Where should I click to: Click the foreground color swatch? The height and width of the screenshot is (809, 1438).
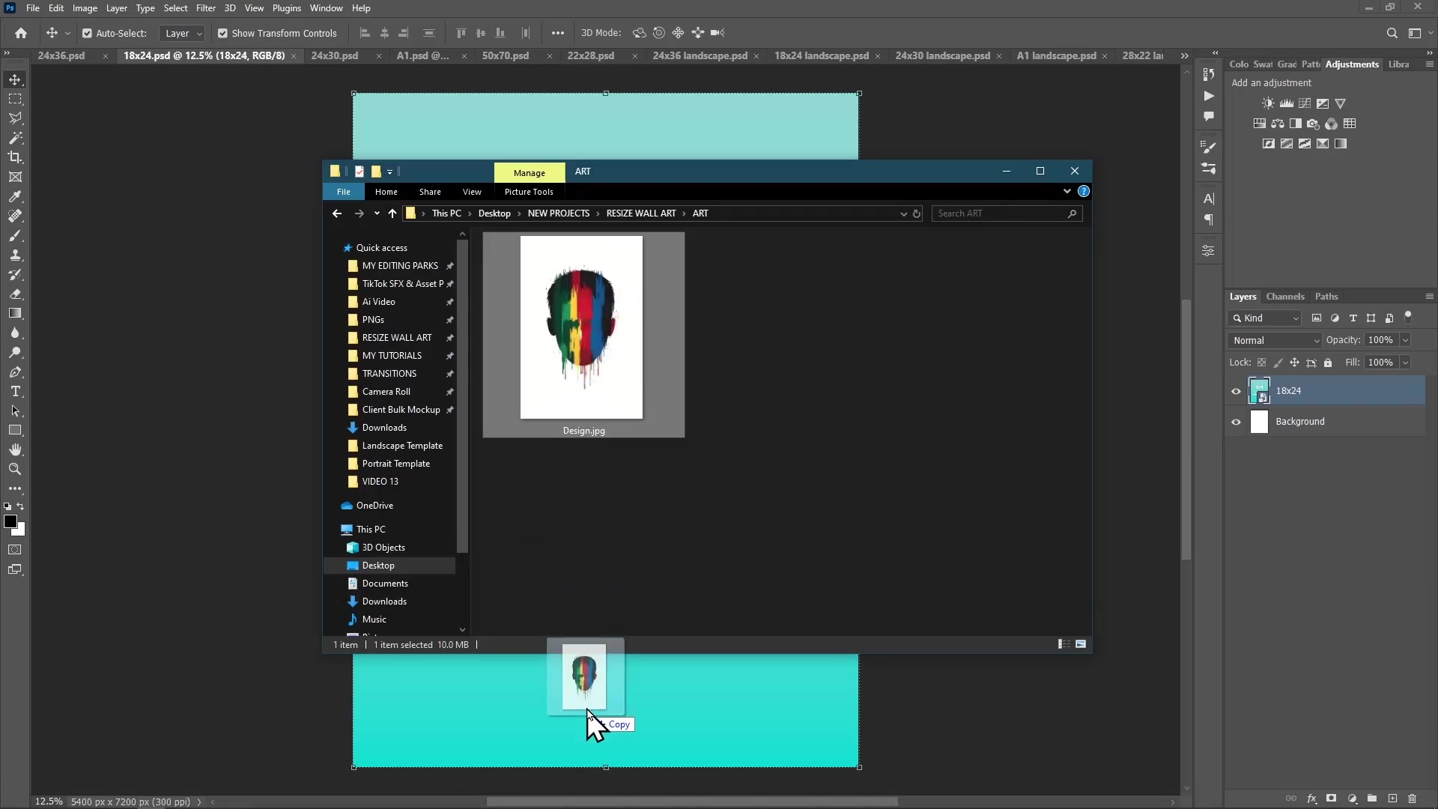(12, 522)
